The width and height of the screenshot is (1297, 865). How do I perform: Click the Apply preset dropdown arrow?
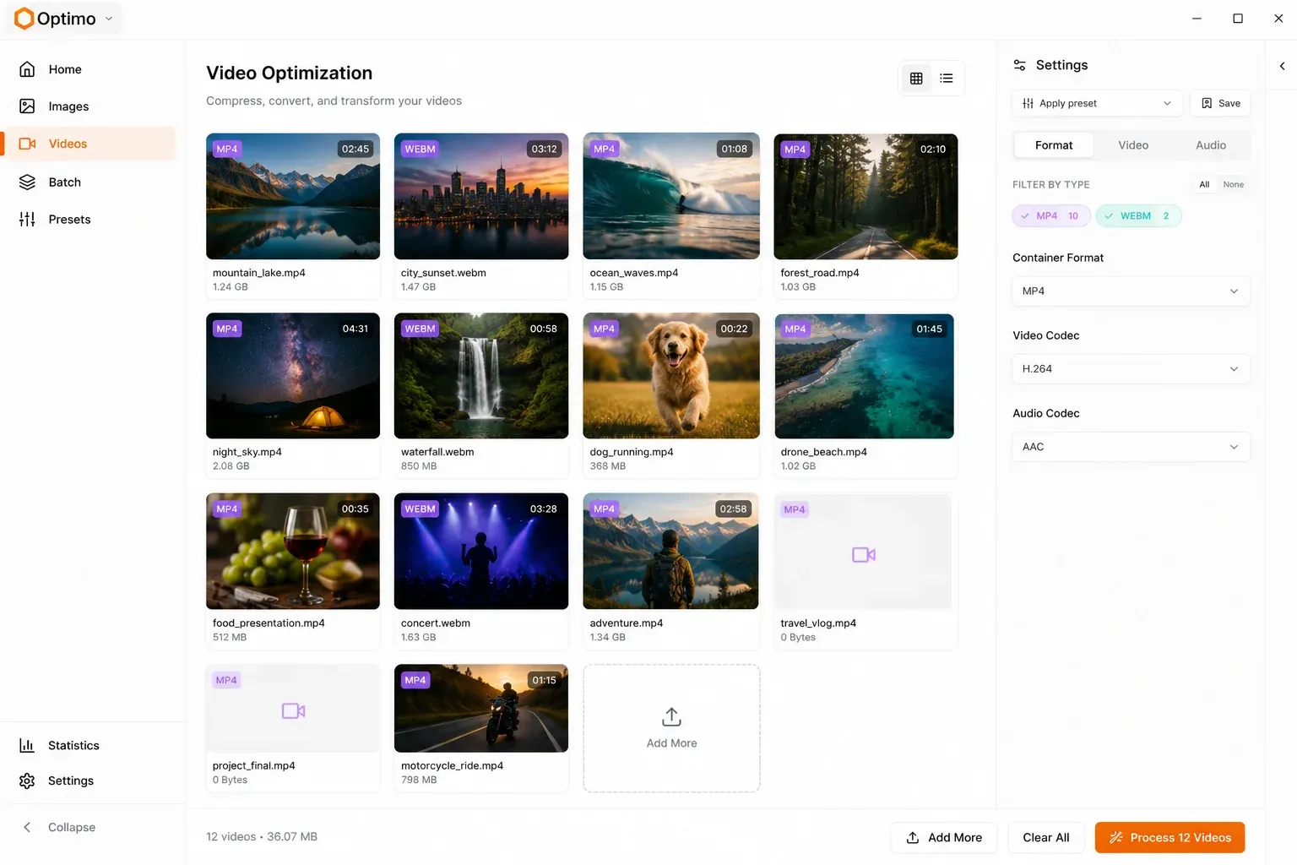pyautogui.click(x=1167, y=103)
